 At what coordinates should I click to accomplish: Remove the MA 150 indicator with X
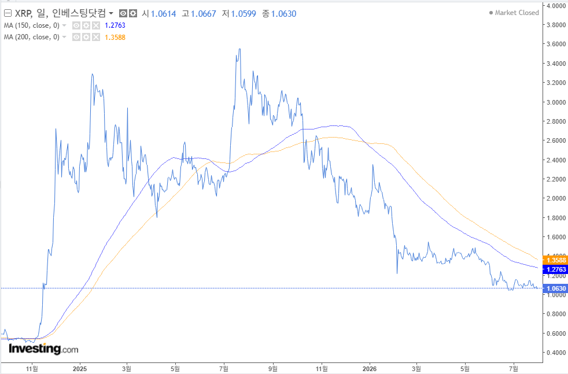pyautogui.click(x=95, y=25)
